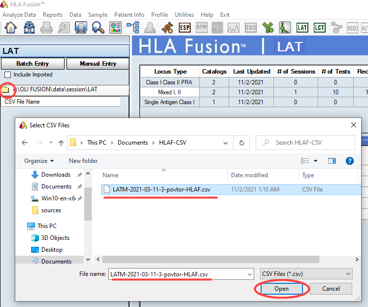
Task: Open the LCT module icon
Action: point(319,28)
